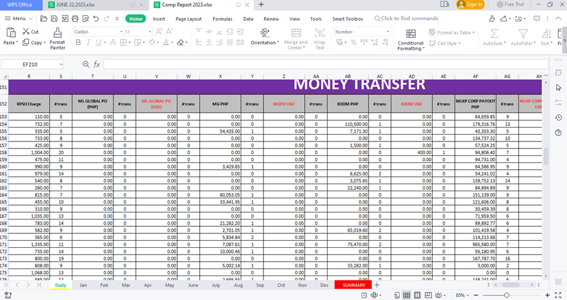Align text to center
Screen dimensions: 567x300
pyautogui.click(x=209, y=43)
